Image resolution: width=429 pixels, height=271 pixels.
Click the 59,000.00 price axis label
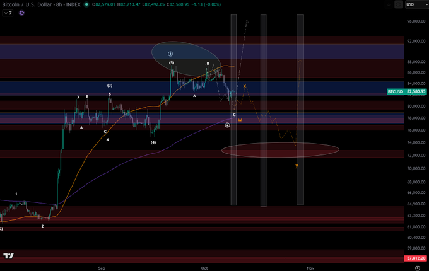click(416, 248)
